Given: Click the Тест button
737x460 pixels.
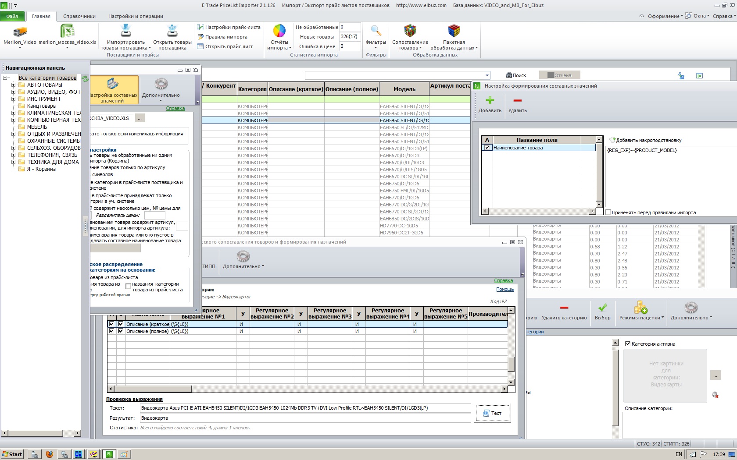Looking at the screenshot, I should pyautogui.click(x=493, y=413).
